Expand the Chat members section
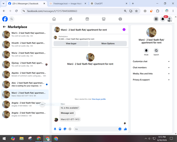The width and height of the screenshot is (177, 142). [151, 67]
